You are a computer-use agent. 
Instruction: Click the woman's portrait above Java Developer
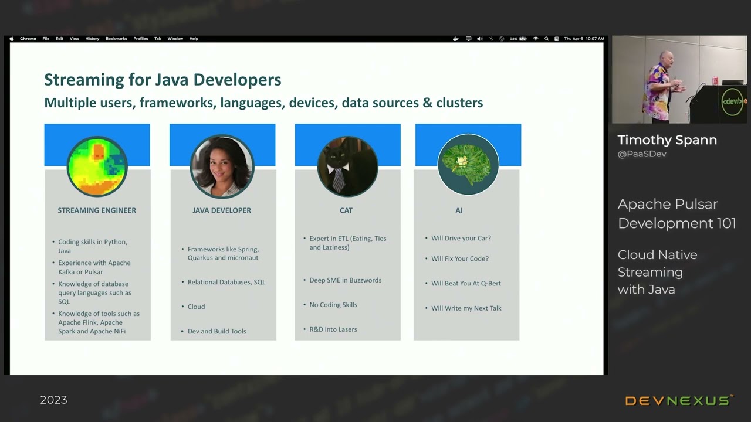coord(222,166)
